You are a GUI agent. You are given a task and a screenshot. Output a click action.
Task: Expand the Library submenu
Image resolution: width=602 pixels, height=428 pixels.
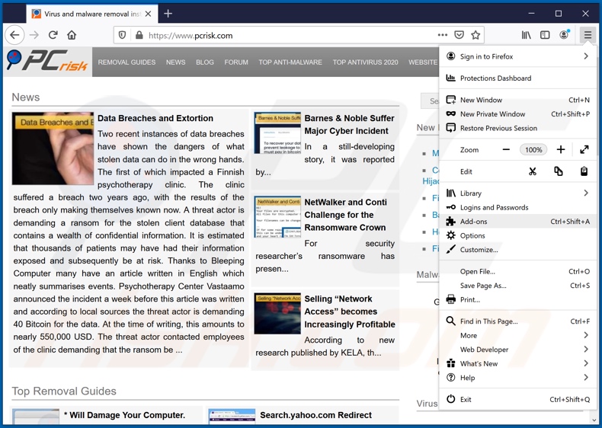coord(517,193)
